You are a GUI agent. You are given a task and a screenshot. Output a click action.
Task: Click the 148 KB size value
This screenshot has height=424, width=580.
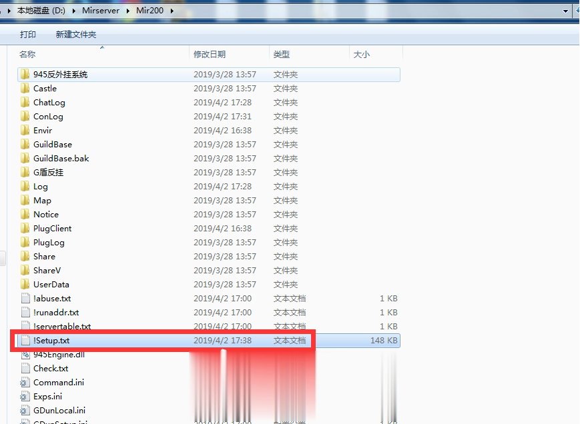[x=384, y=341]
